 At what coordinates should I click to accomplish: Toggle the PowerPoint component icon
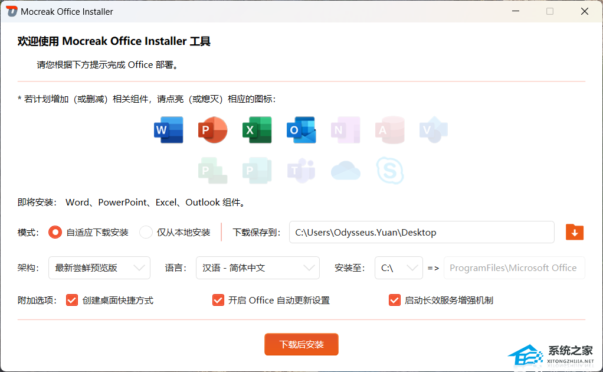click(212, 130)
